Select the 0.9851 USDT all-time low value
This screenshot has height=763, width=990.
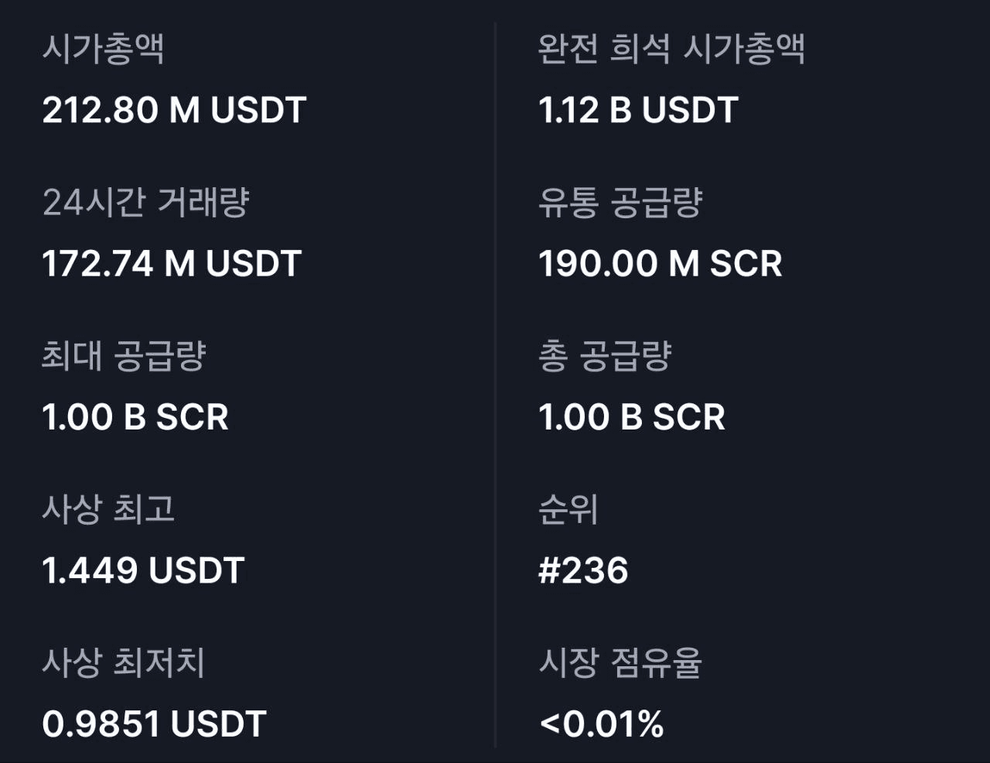click(154, 724)
